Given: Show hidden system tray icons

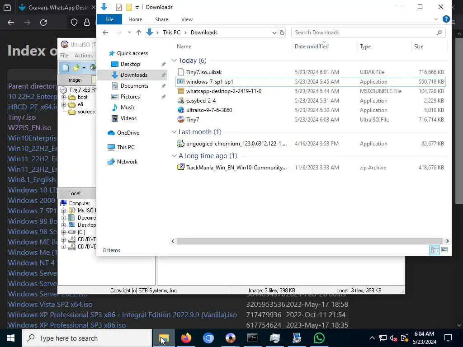Looking at the screenshot, I should 372,338.
